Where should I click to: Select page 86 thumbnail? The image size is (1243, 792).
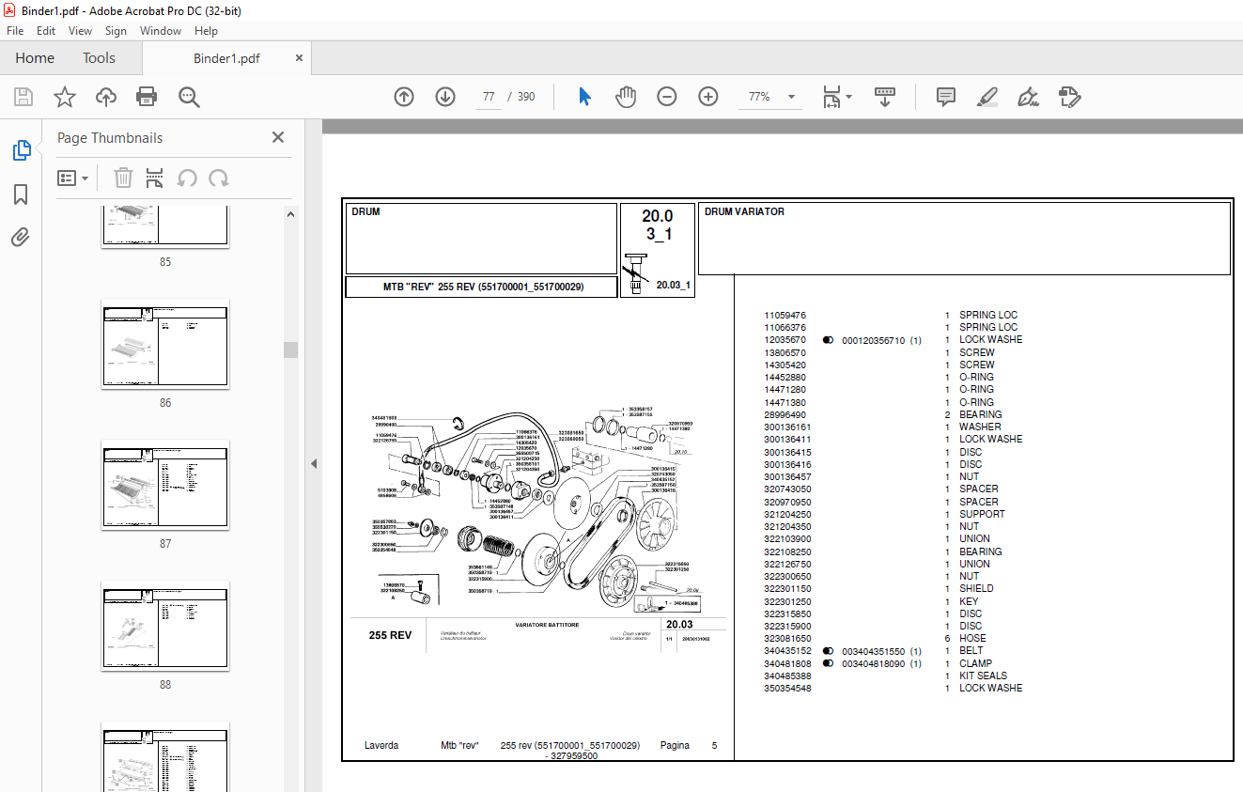tap(165, 344)
